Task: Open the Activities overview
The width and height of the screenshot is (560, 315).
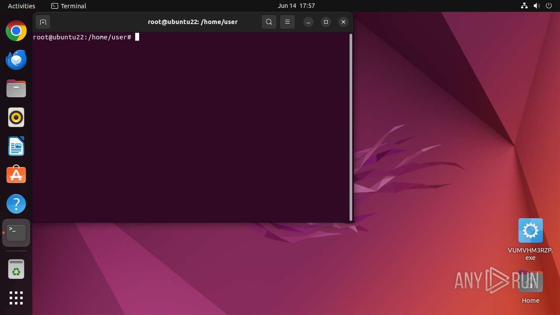Action: click(x=21, y=6)
